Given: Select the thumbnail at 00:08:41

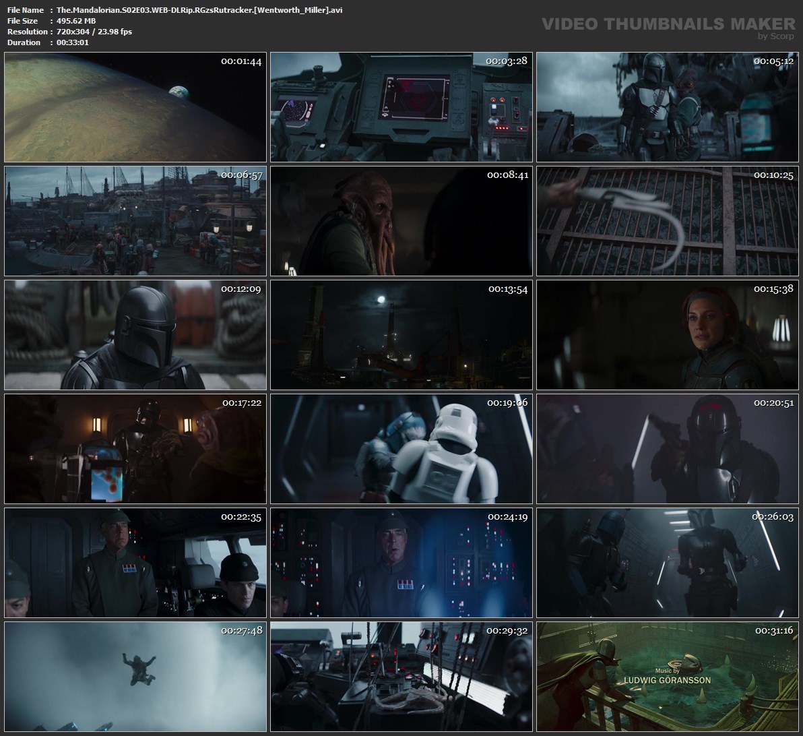Looking at the screenshot, I should [401, 221].
